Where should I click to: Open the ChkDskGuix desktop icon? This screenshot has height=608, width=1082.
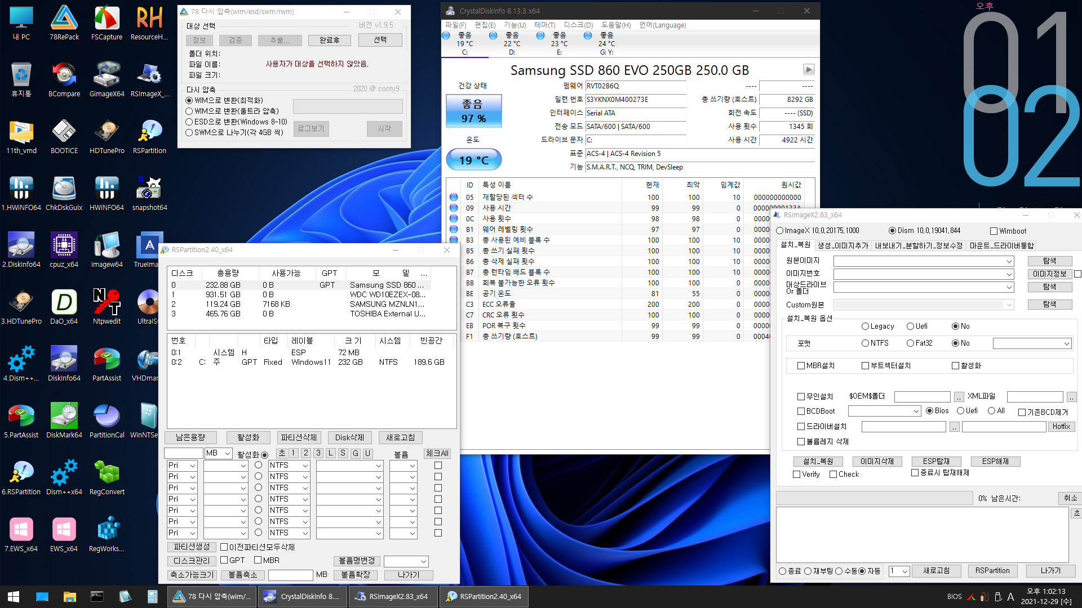(x=64, y=193)
